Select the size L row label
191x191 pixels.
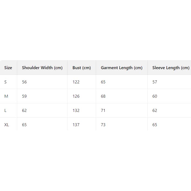click(5, 111)
